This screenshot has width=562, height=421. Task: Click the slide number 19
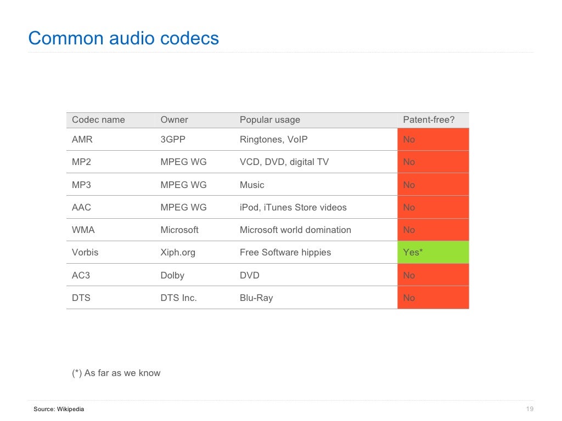pos(530,409)
